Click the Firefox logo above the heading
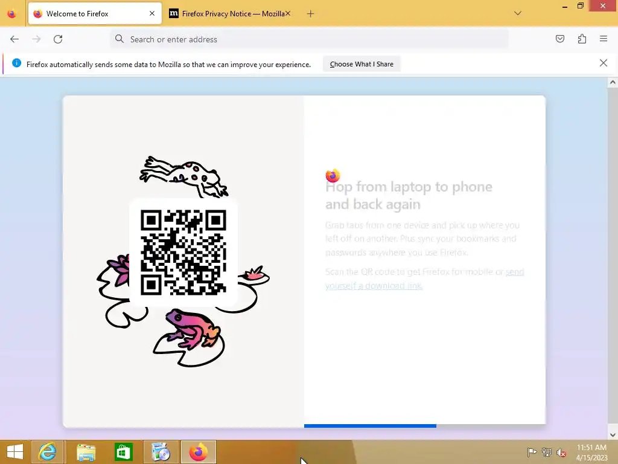The height and width of the screenshot is (464, 618). point(333,175)
